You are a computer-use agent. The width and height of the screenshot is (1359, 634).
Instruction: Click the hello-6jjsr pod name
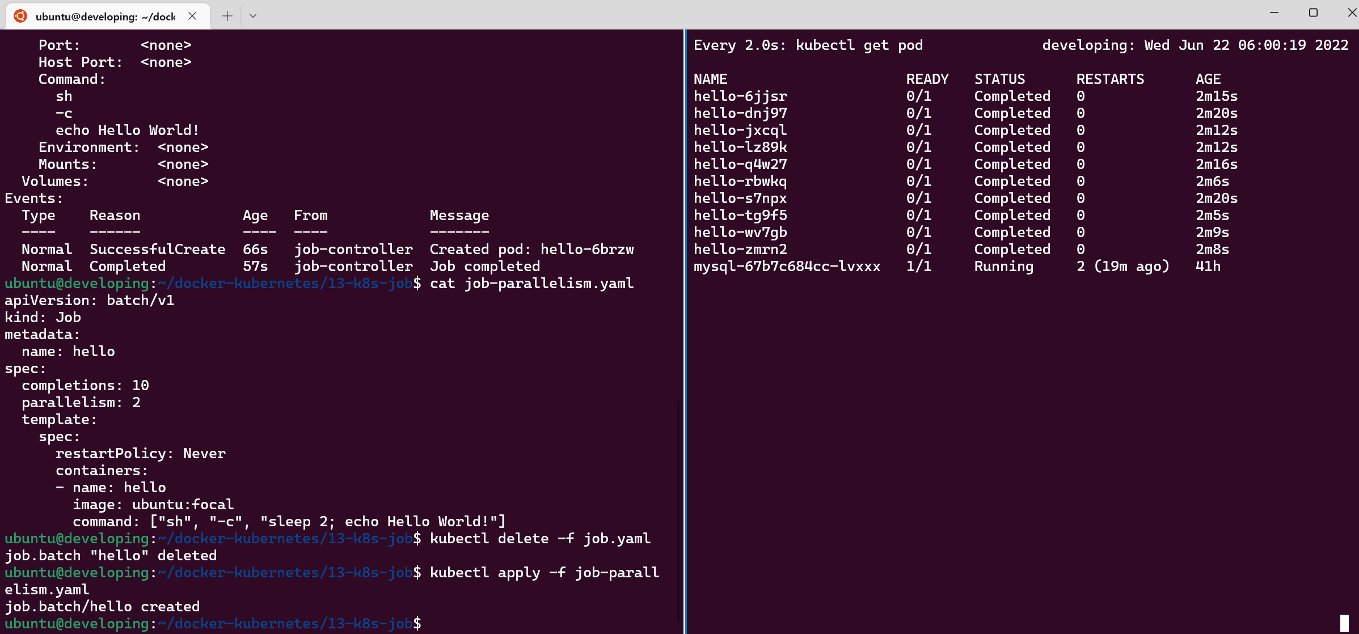[x=740, y=96]
